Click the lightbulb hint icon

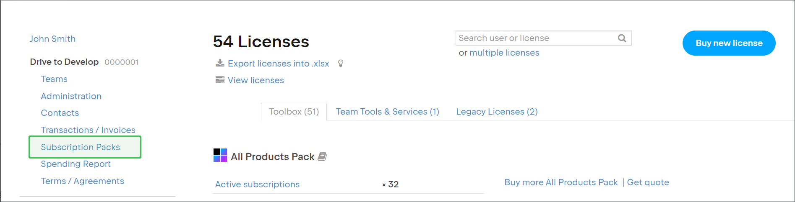click(341, 63)
